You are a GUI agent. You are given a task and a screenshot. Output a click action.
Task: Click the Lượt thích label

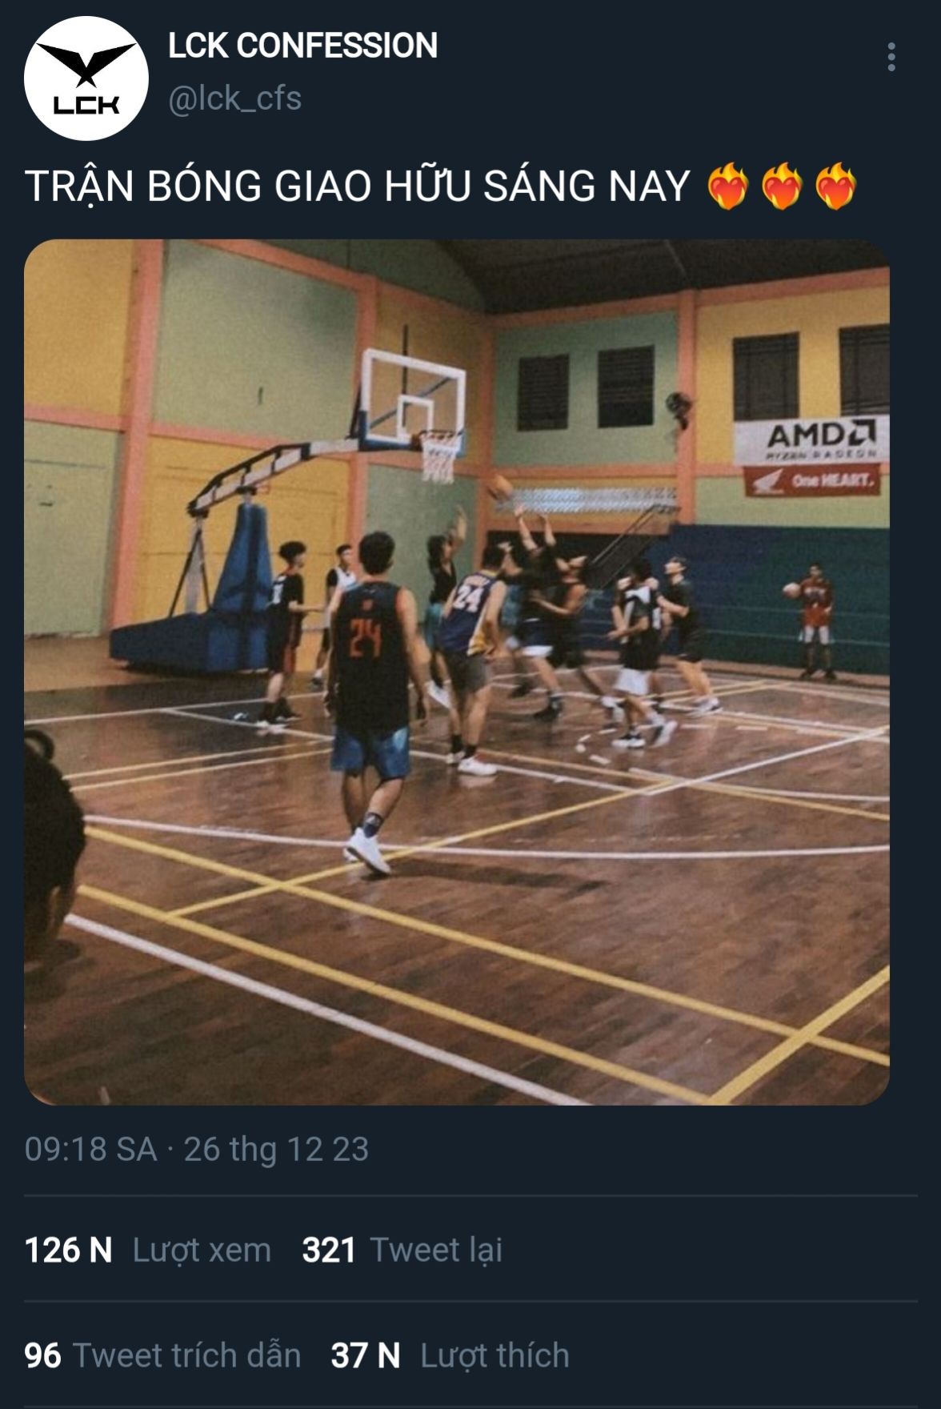click(495, 1355)
